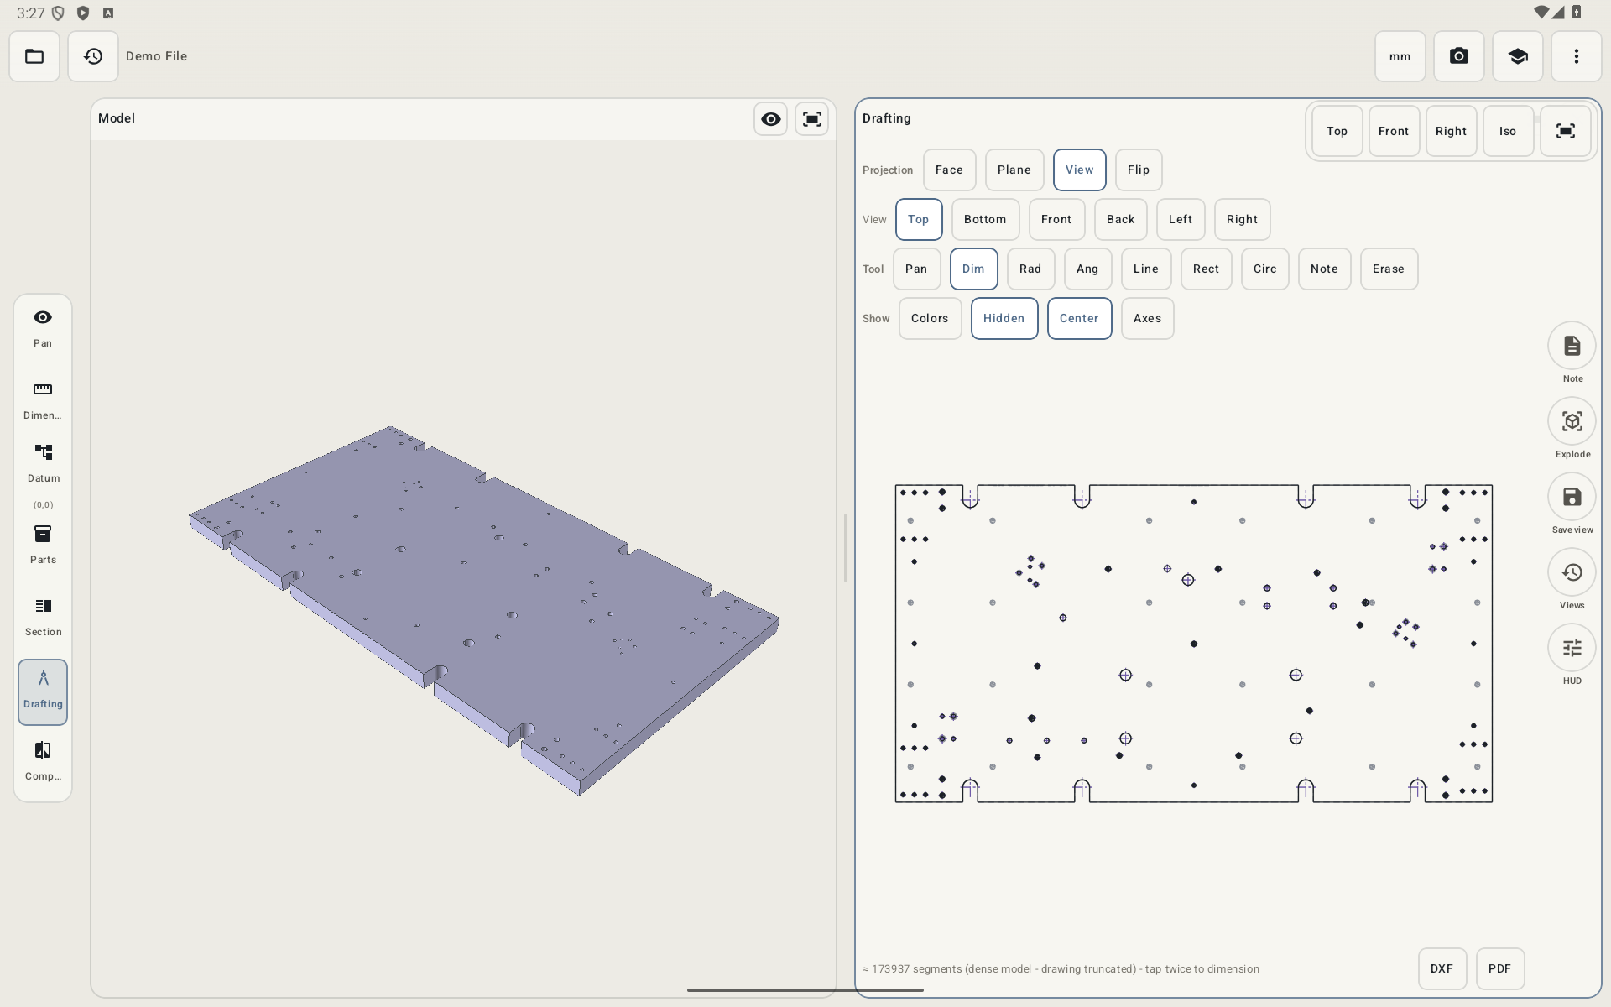Select the Rad radius tool
Viewport: 1611px width, 1007px height.
1031,269
